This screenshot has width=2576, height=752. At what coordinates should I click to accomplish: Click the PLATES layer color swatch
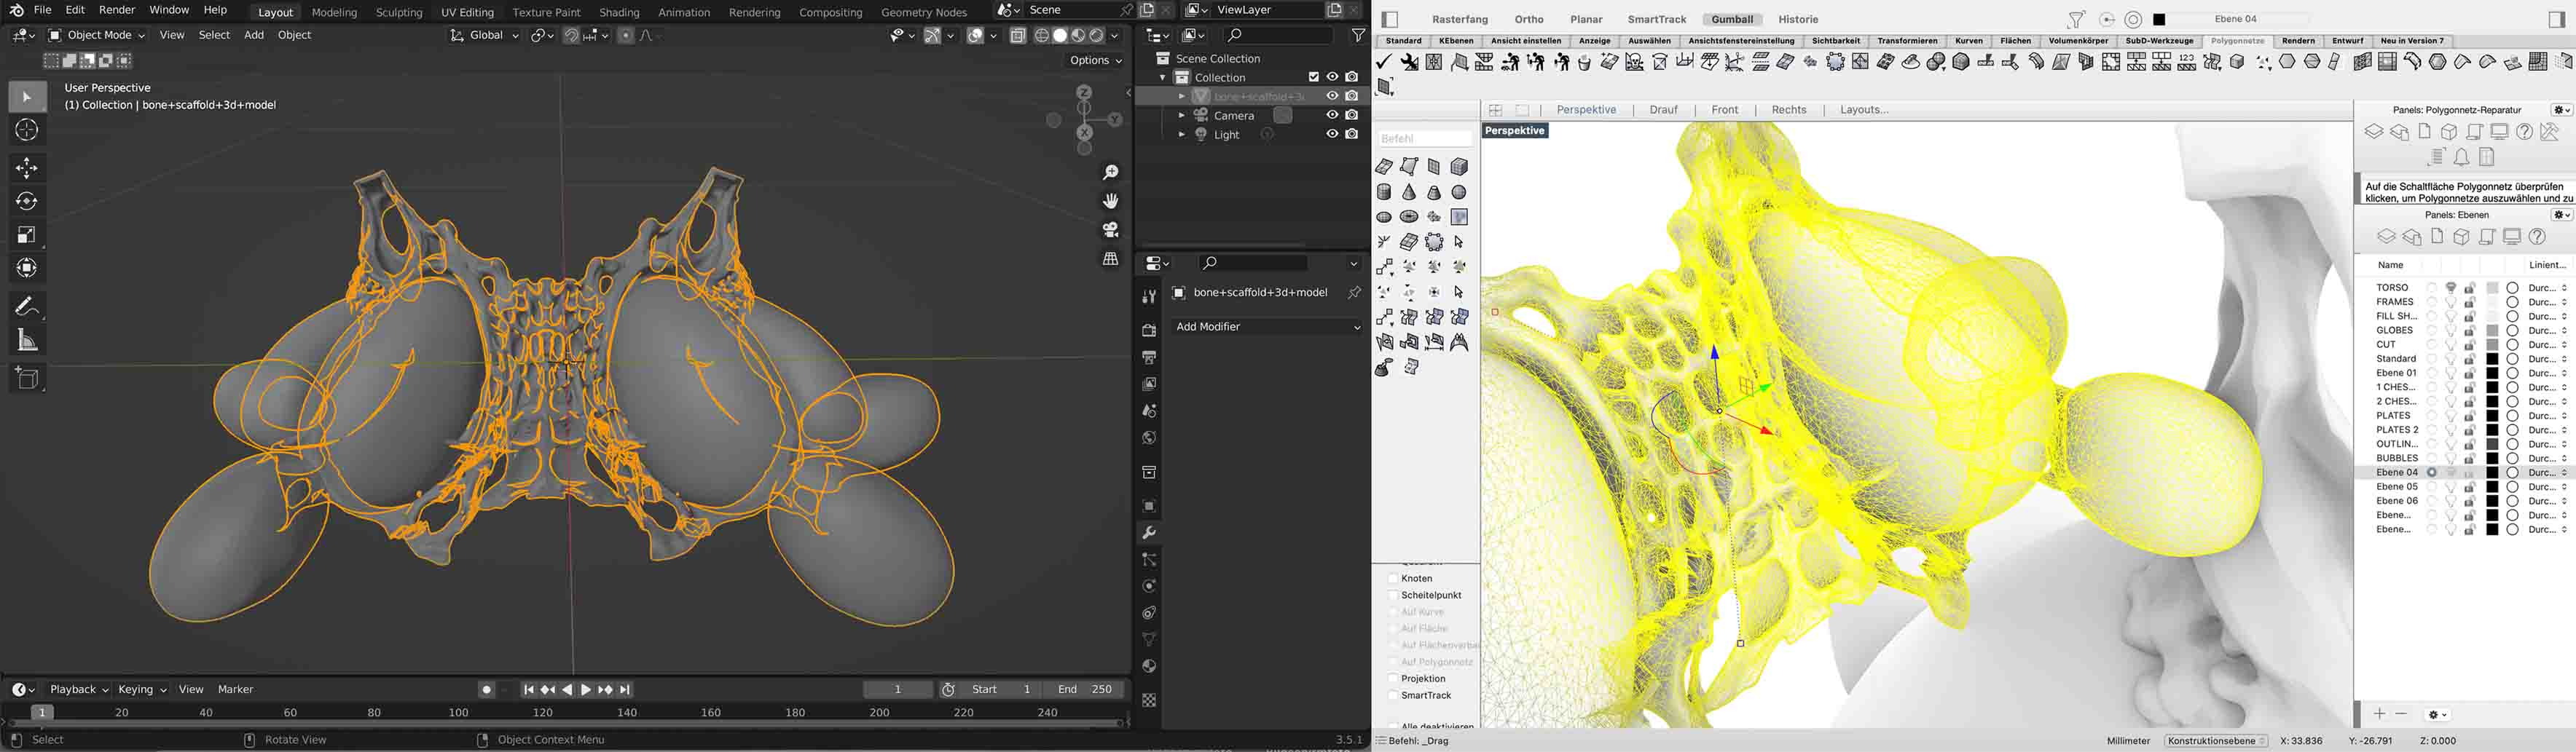pyautogui.click(x=2492, y=416)
